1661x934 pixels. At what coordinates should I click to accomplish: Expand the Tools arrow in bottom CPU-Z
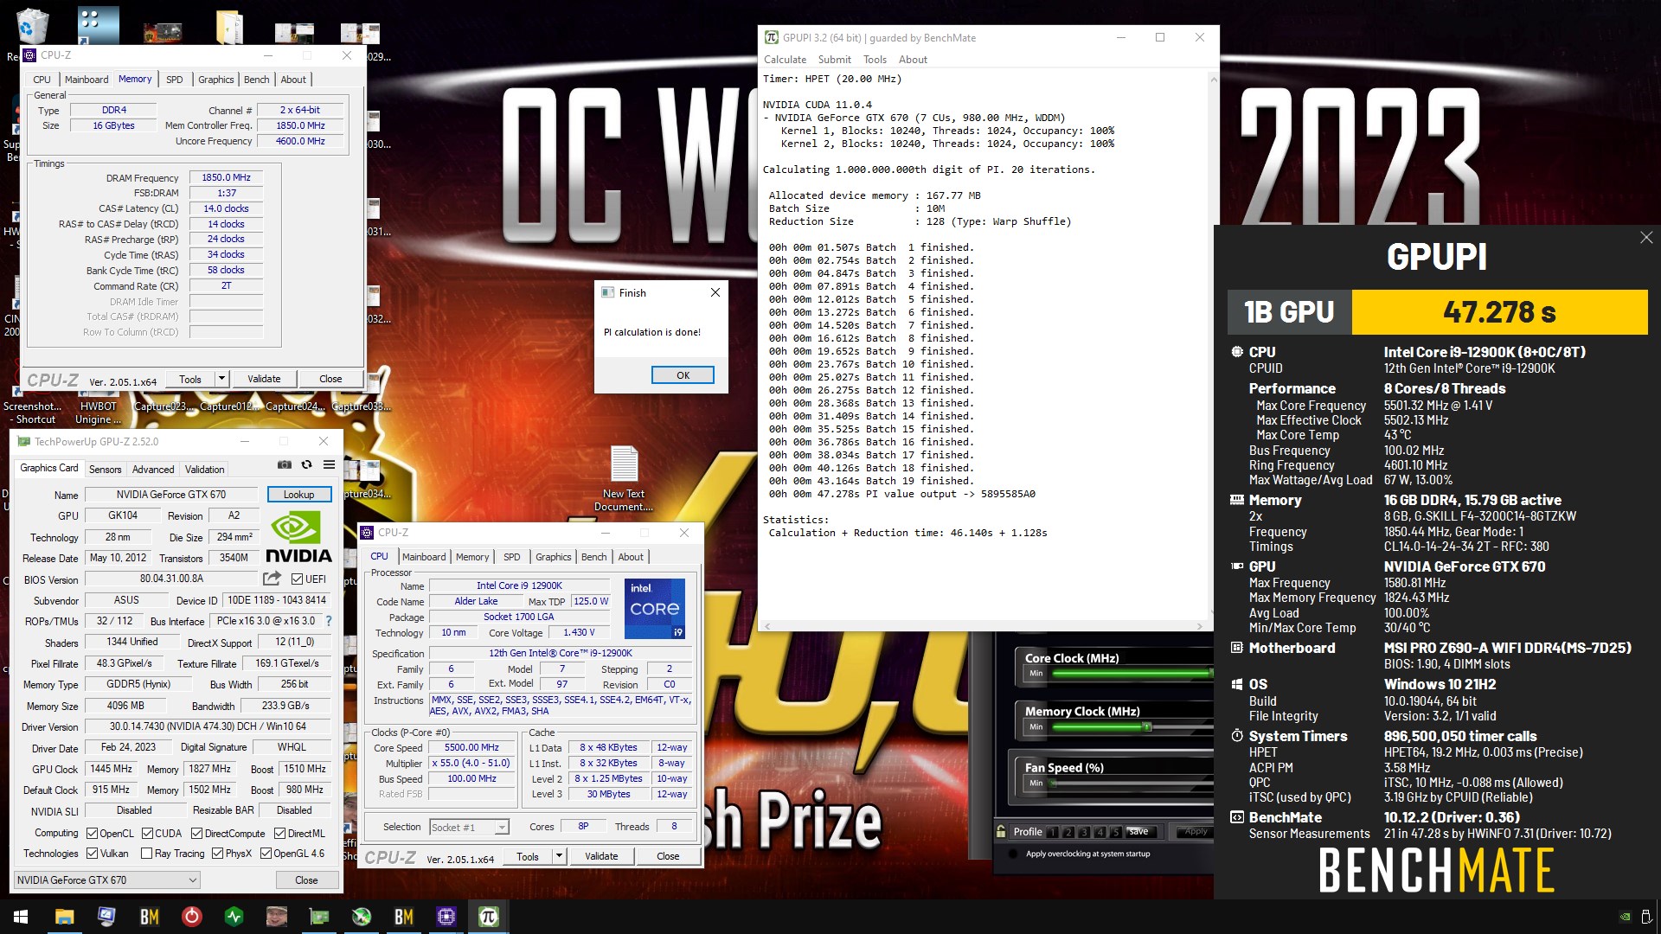pos(560,857)
